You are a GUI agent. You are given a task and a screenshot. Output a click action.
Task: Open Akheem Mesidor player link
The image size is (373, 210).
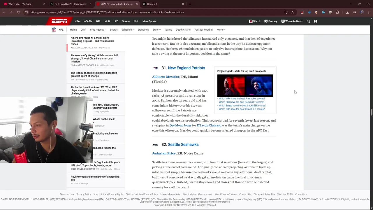(x=166, y=77)
